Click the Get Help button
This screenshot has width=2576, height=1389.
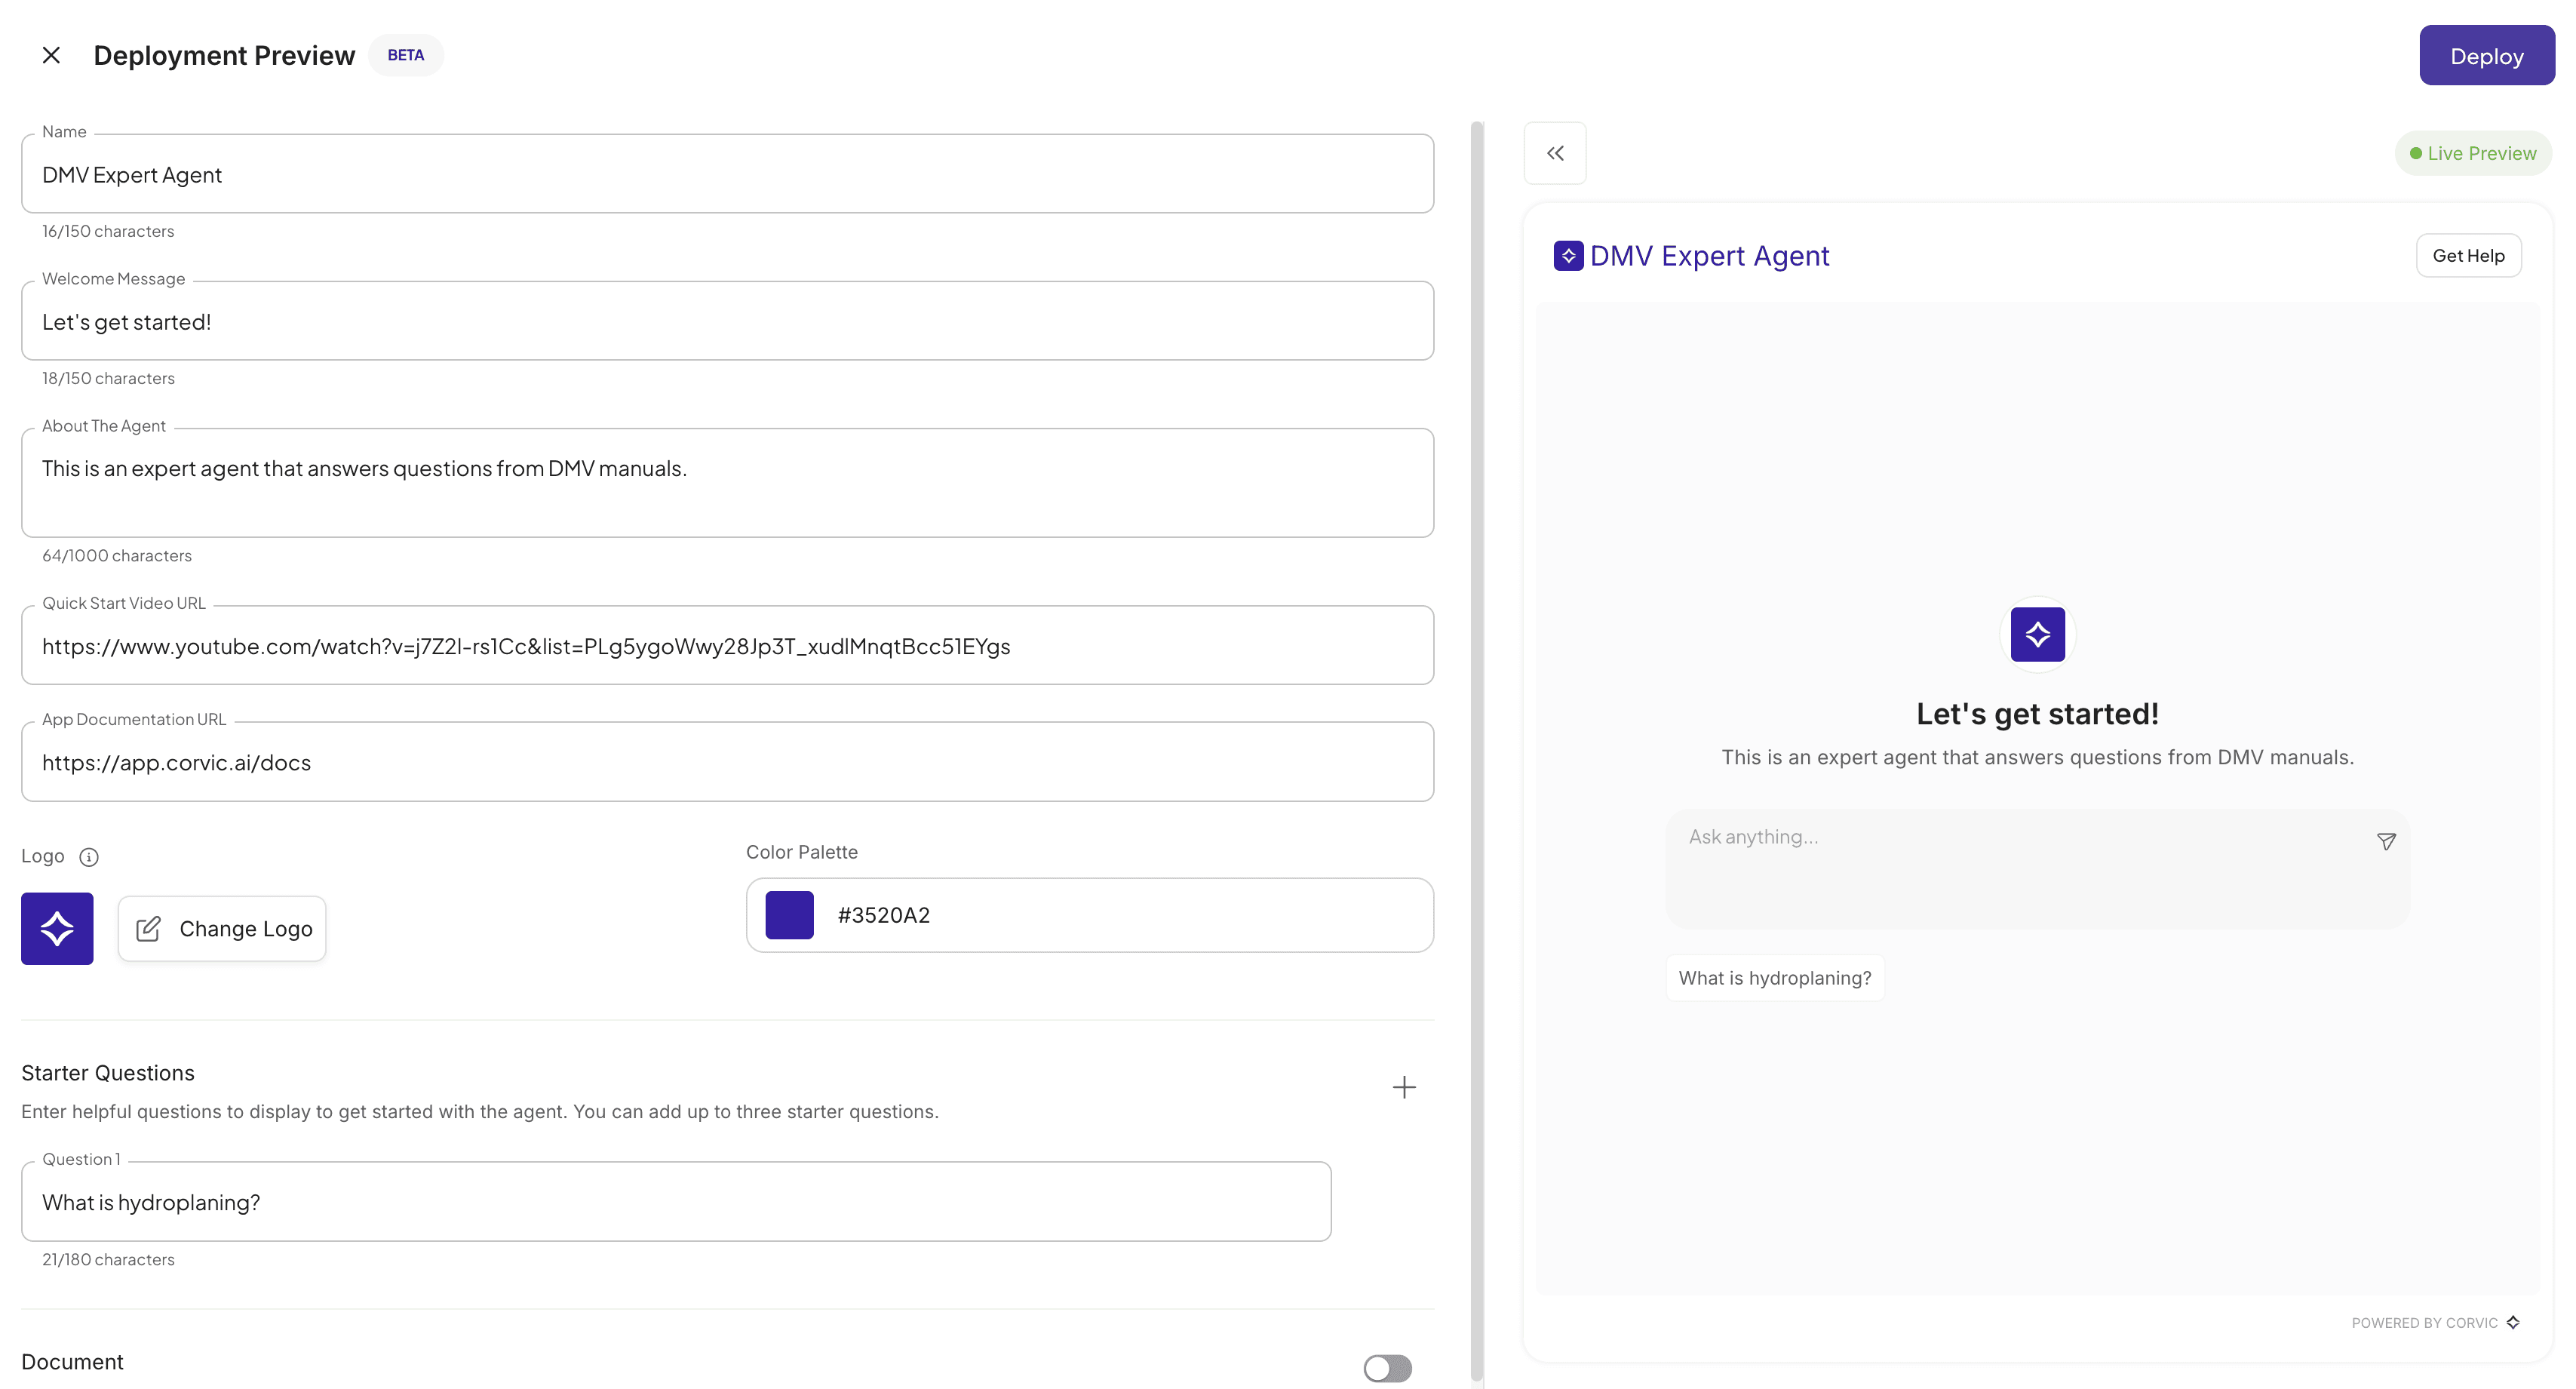(x=2468, y=255)
